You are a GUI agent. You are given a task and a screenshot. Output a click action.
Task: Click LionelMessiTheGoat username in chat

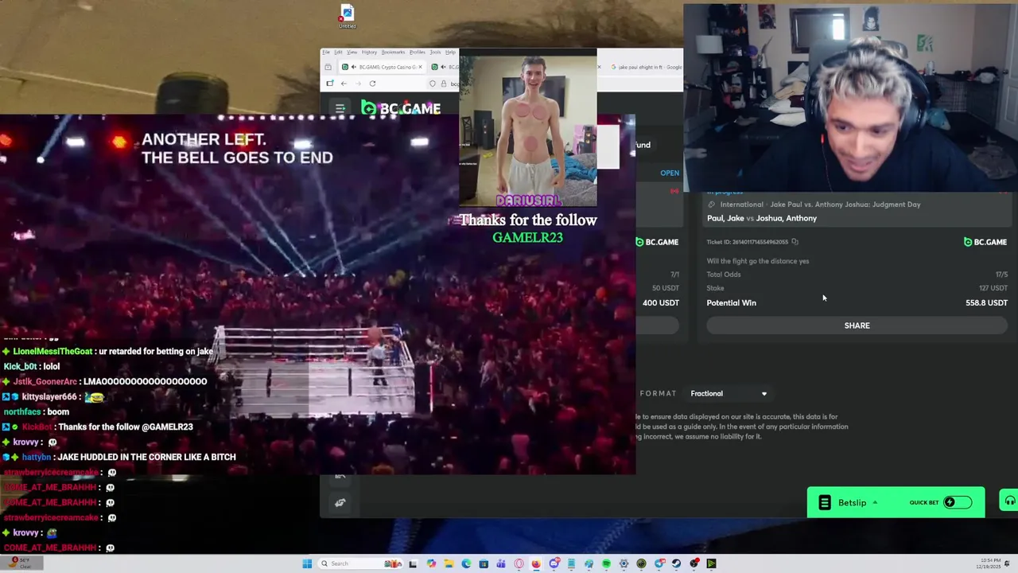point(53,351)
